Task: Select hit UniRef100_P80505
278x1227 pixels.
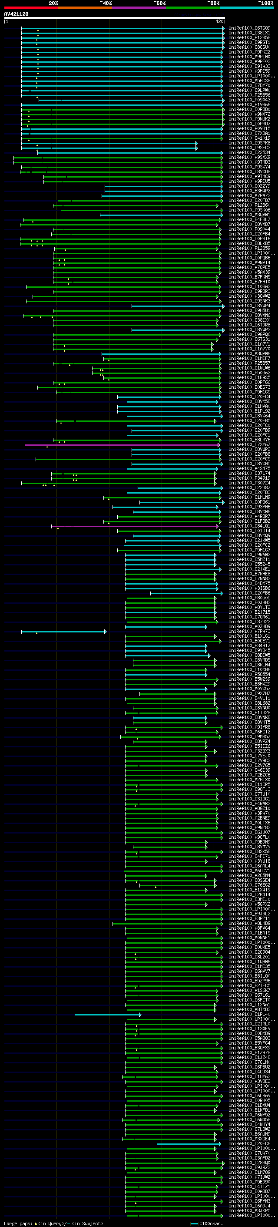Action: [x=249, y=598]
